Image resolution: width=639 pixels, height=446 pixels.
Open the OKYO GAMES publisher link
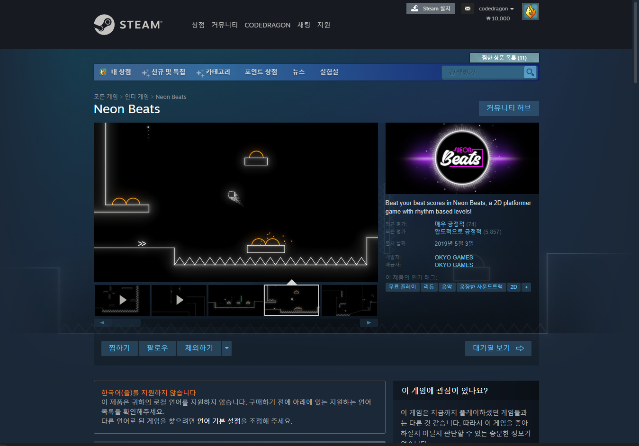click(x=454, y=265)
